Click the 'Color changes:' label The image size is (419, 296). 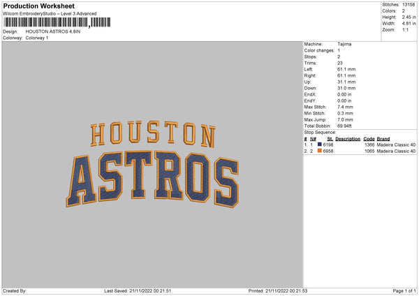(x=319, y=50)
